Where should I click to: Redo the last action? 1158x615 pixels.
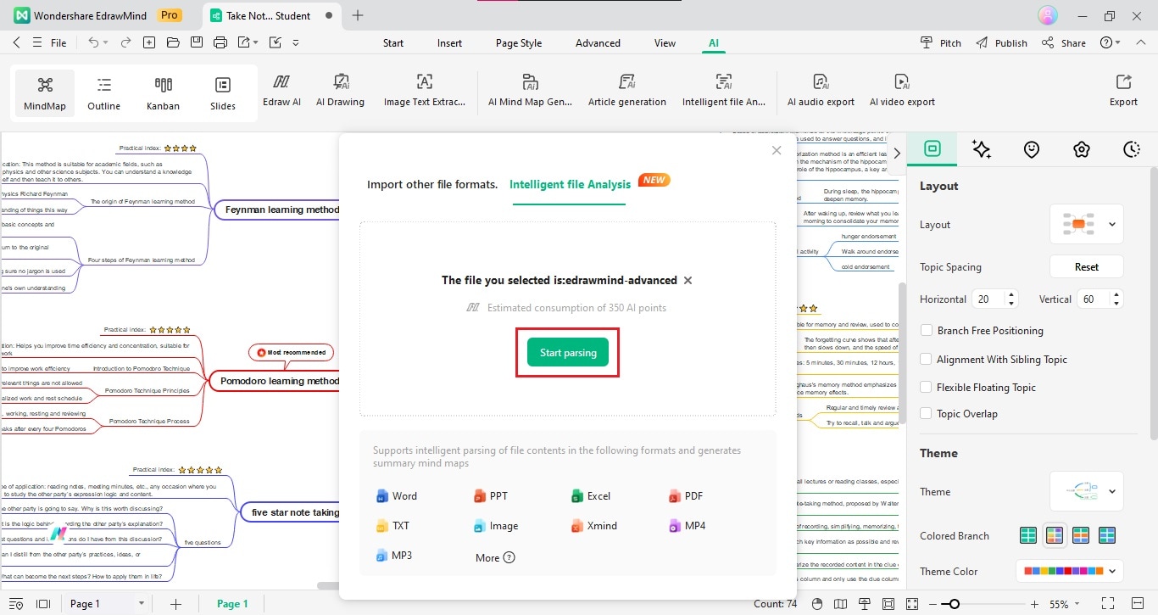click(125, 42)
